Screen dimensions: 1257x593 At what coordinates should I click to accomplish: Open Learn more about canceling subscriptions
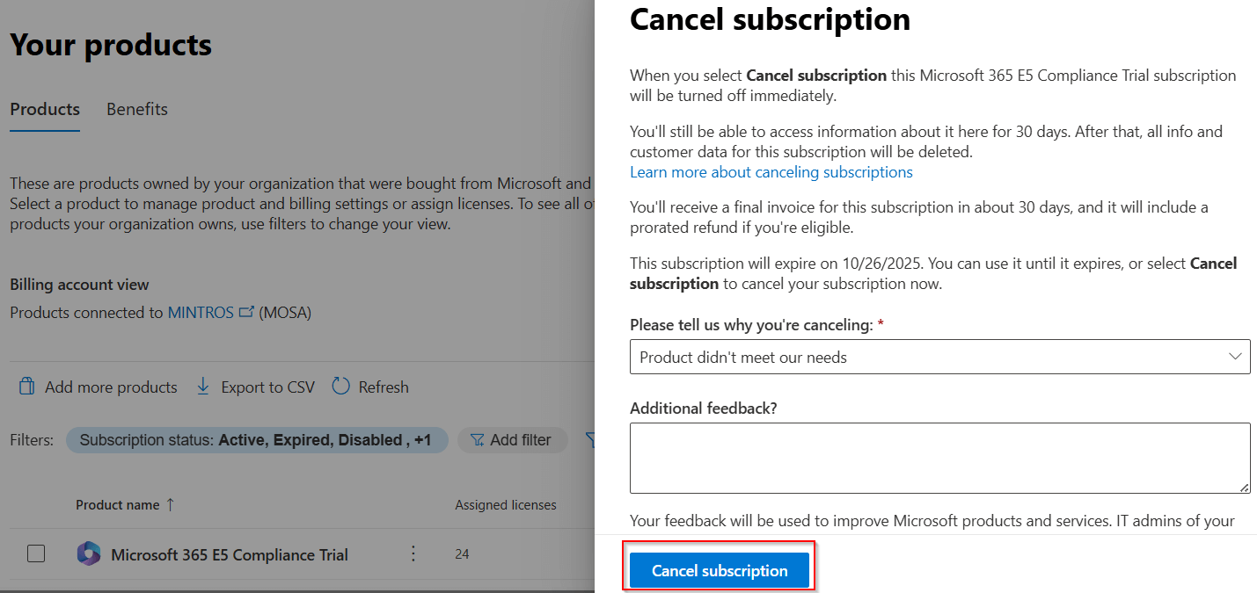pos(771,171)
